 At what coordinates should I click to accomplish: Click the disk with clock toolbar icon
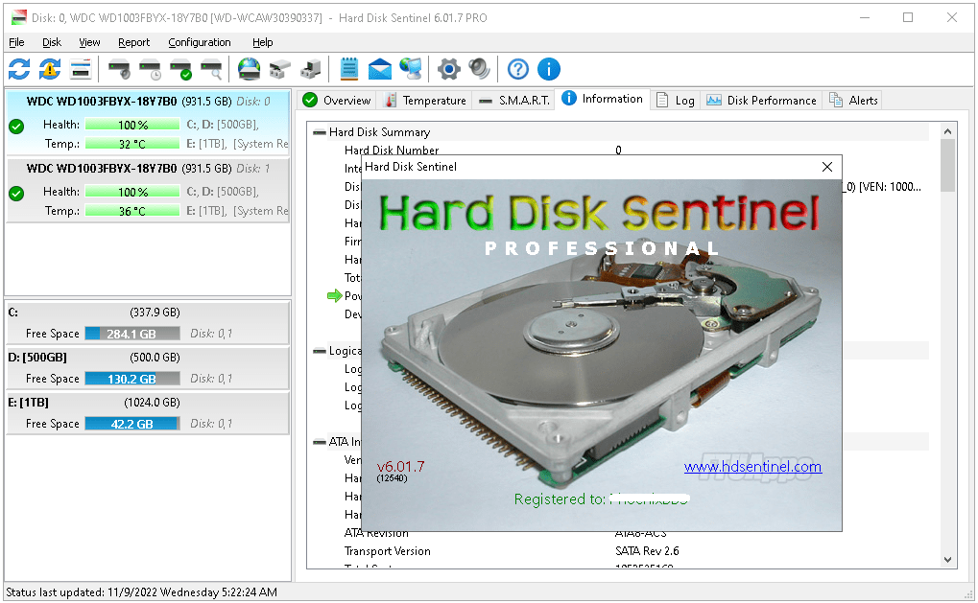pos(151,69)
